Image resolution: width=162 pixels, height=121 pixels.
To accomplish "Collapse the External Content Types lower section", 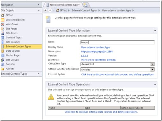I will 39,74.
